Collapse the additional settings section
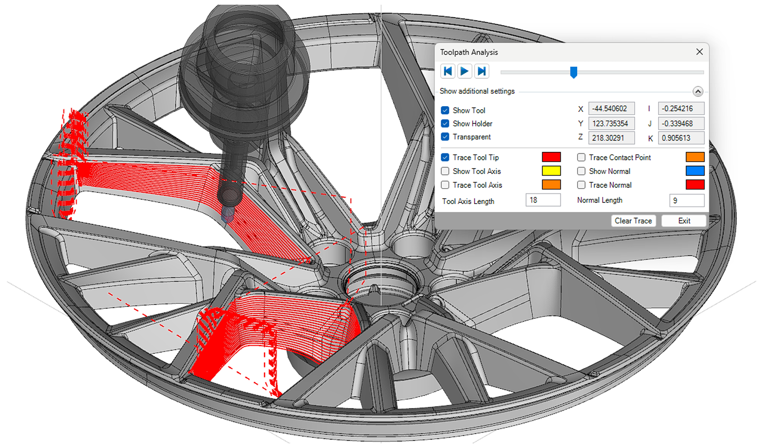Screen dimensions: 766x446 tap(698, 92)
